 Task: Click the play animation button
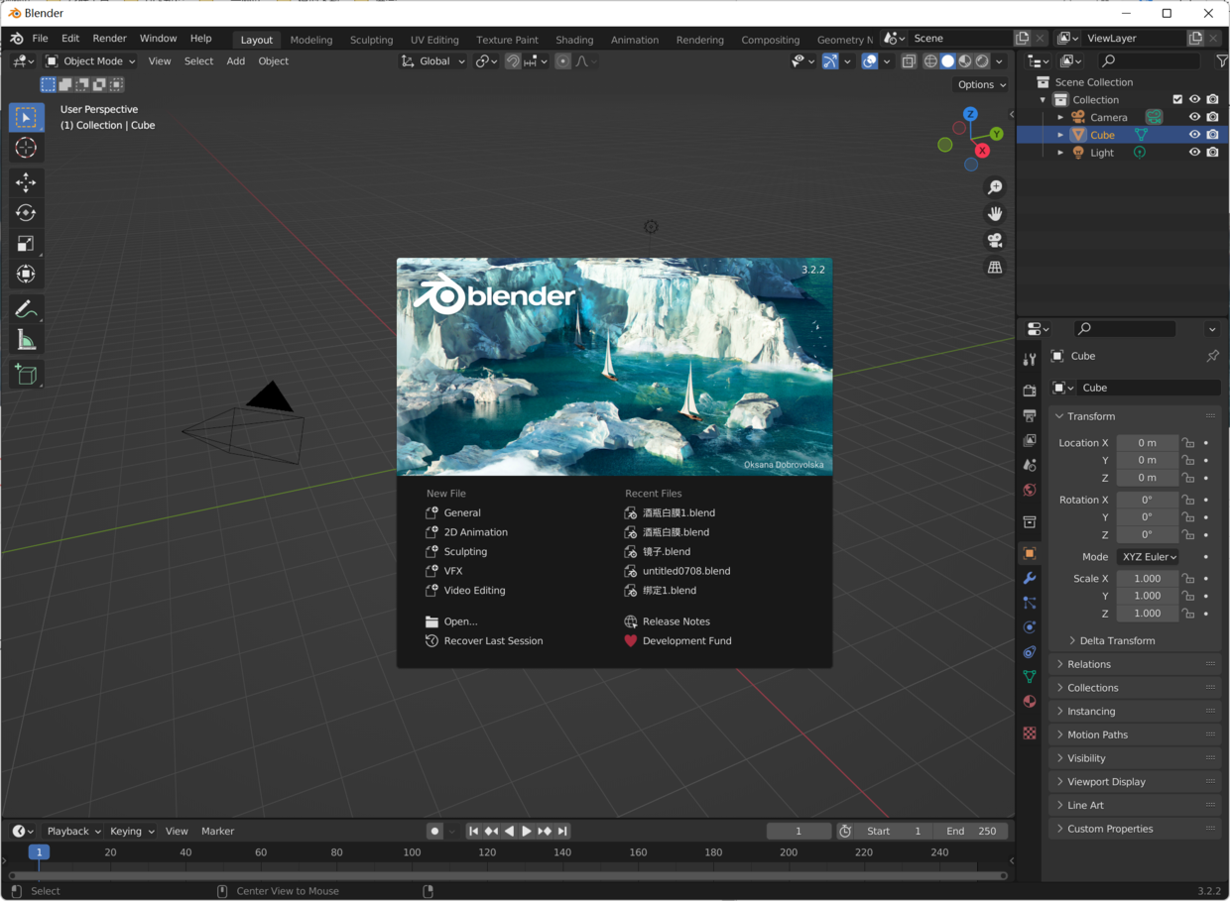point(527,831)
